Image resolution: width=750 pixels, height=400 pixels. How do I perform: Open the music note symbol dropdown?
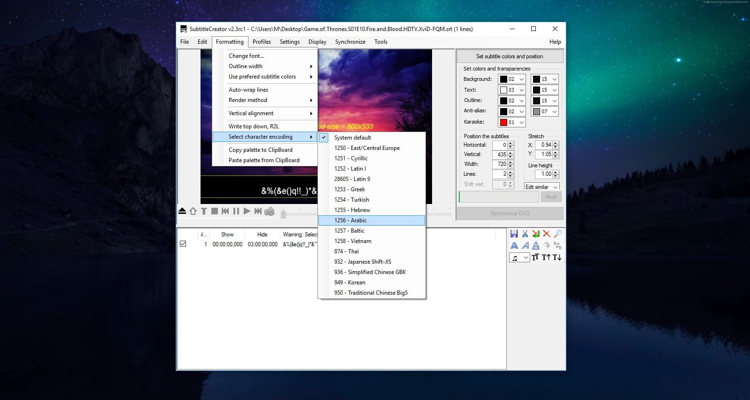[519, 258]
